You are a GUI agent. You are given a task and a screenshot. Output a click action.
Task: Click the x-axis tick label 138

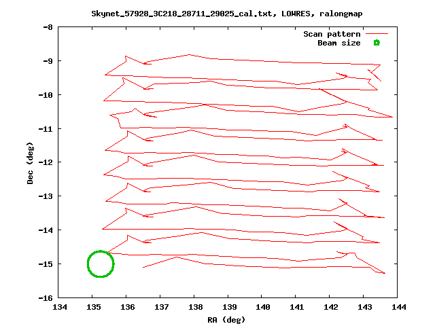click(x=195, y=307)
